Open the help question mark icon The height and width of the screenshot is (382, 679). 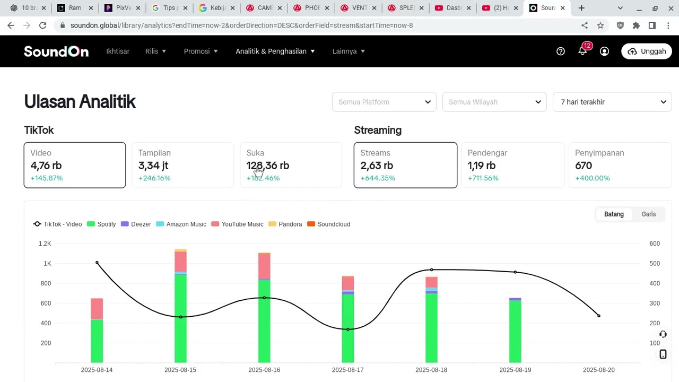click(x=561, y=51)
